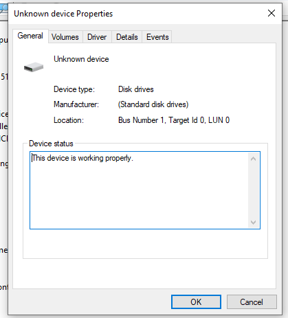Click the 'Disk drives' device type value
The image size is (288, 318).
pos(136,89)
